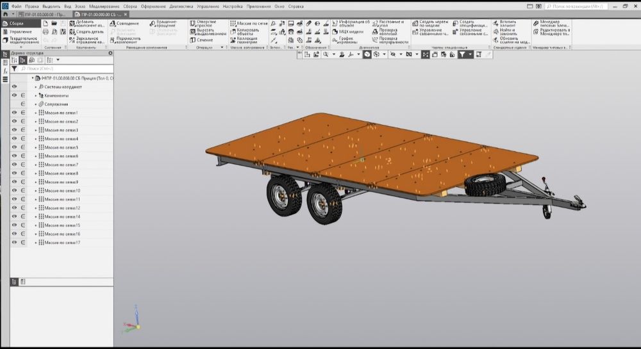This screenshot has height=349, width=641.
Task: Click the filter funnel icon in view toolbar
Action: click(462, 54)
